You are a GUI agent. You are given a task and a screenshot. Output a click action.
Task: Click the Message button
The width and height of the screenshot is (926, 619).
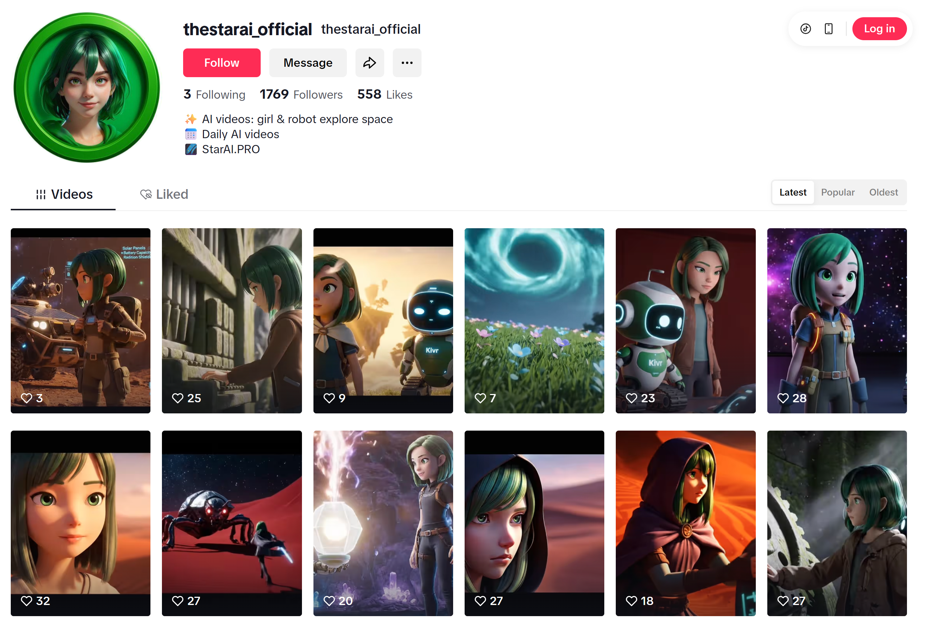tap(308, 63)
